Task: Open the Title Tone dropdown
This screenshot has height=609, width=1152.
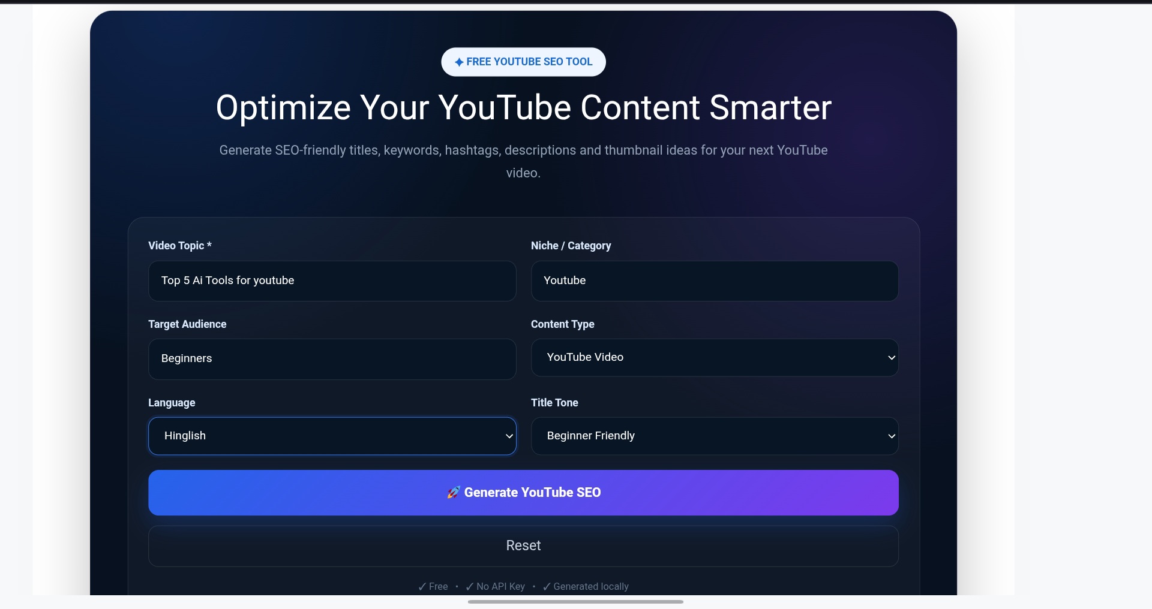Action: tap(715, 436)
